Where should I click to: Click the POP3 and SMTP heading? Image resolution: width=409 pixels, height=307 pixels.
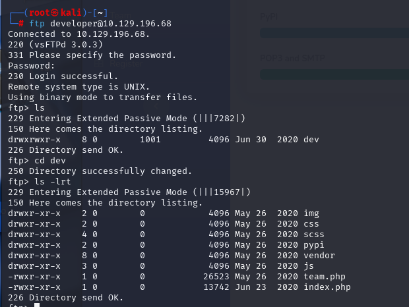click(x=292, y=58)
